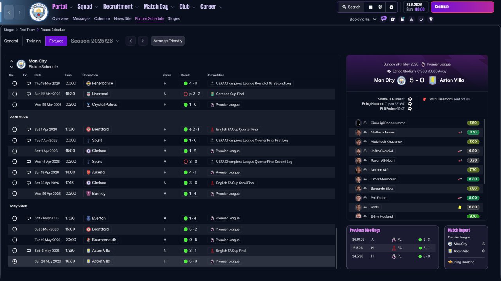Open the 9+ messages notification icon
This screenshot has height=281, width=501.
pos(384,19)
